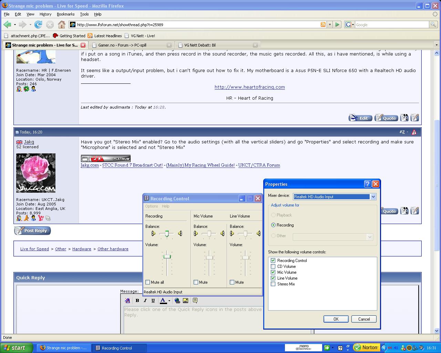Click the Forward arrow in Firefox
This screenshot has width=441, height=353.
point(22,24)
